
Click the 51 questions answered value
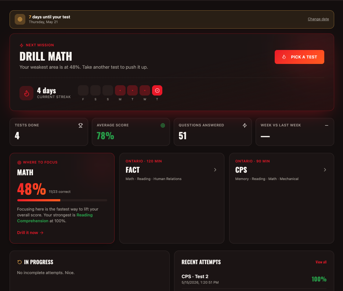coord(183,136)
